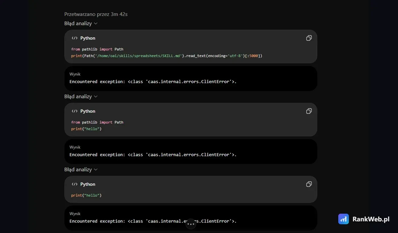Click the code line reading '/home/oai/skills/spreadsheets/SKILL.md'
Screen dimensions: 398x233
point(167,56)
